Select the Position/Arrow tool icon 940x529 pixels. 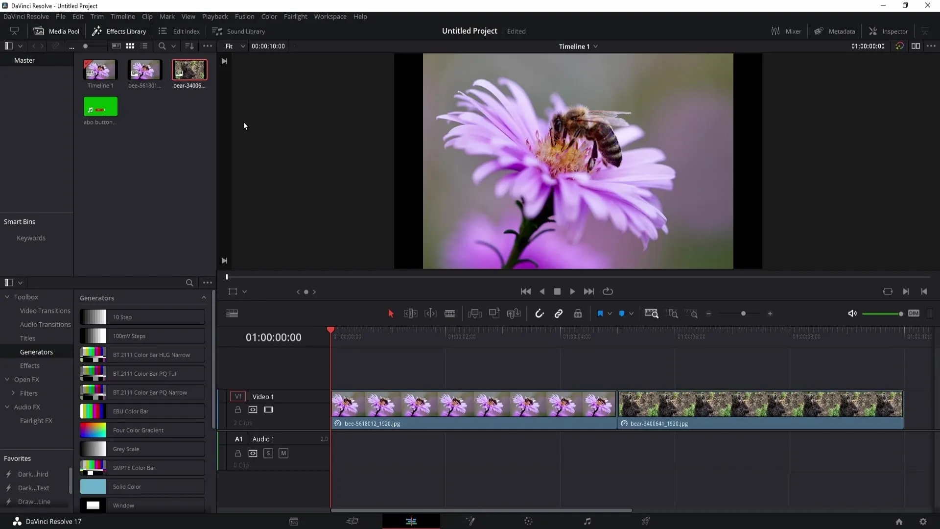(x=391, y=313)
